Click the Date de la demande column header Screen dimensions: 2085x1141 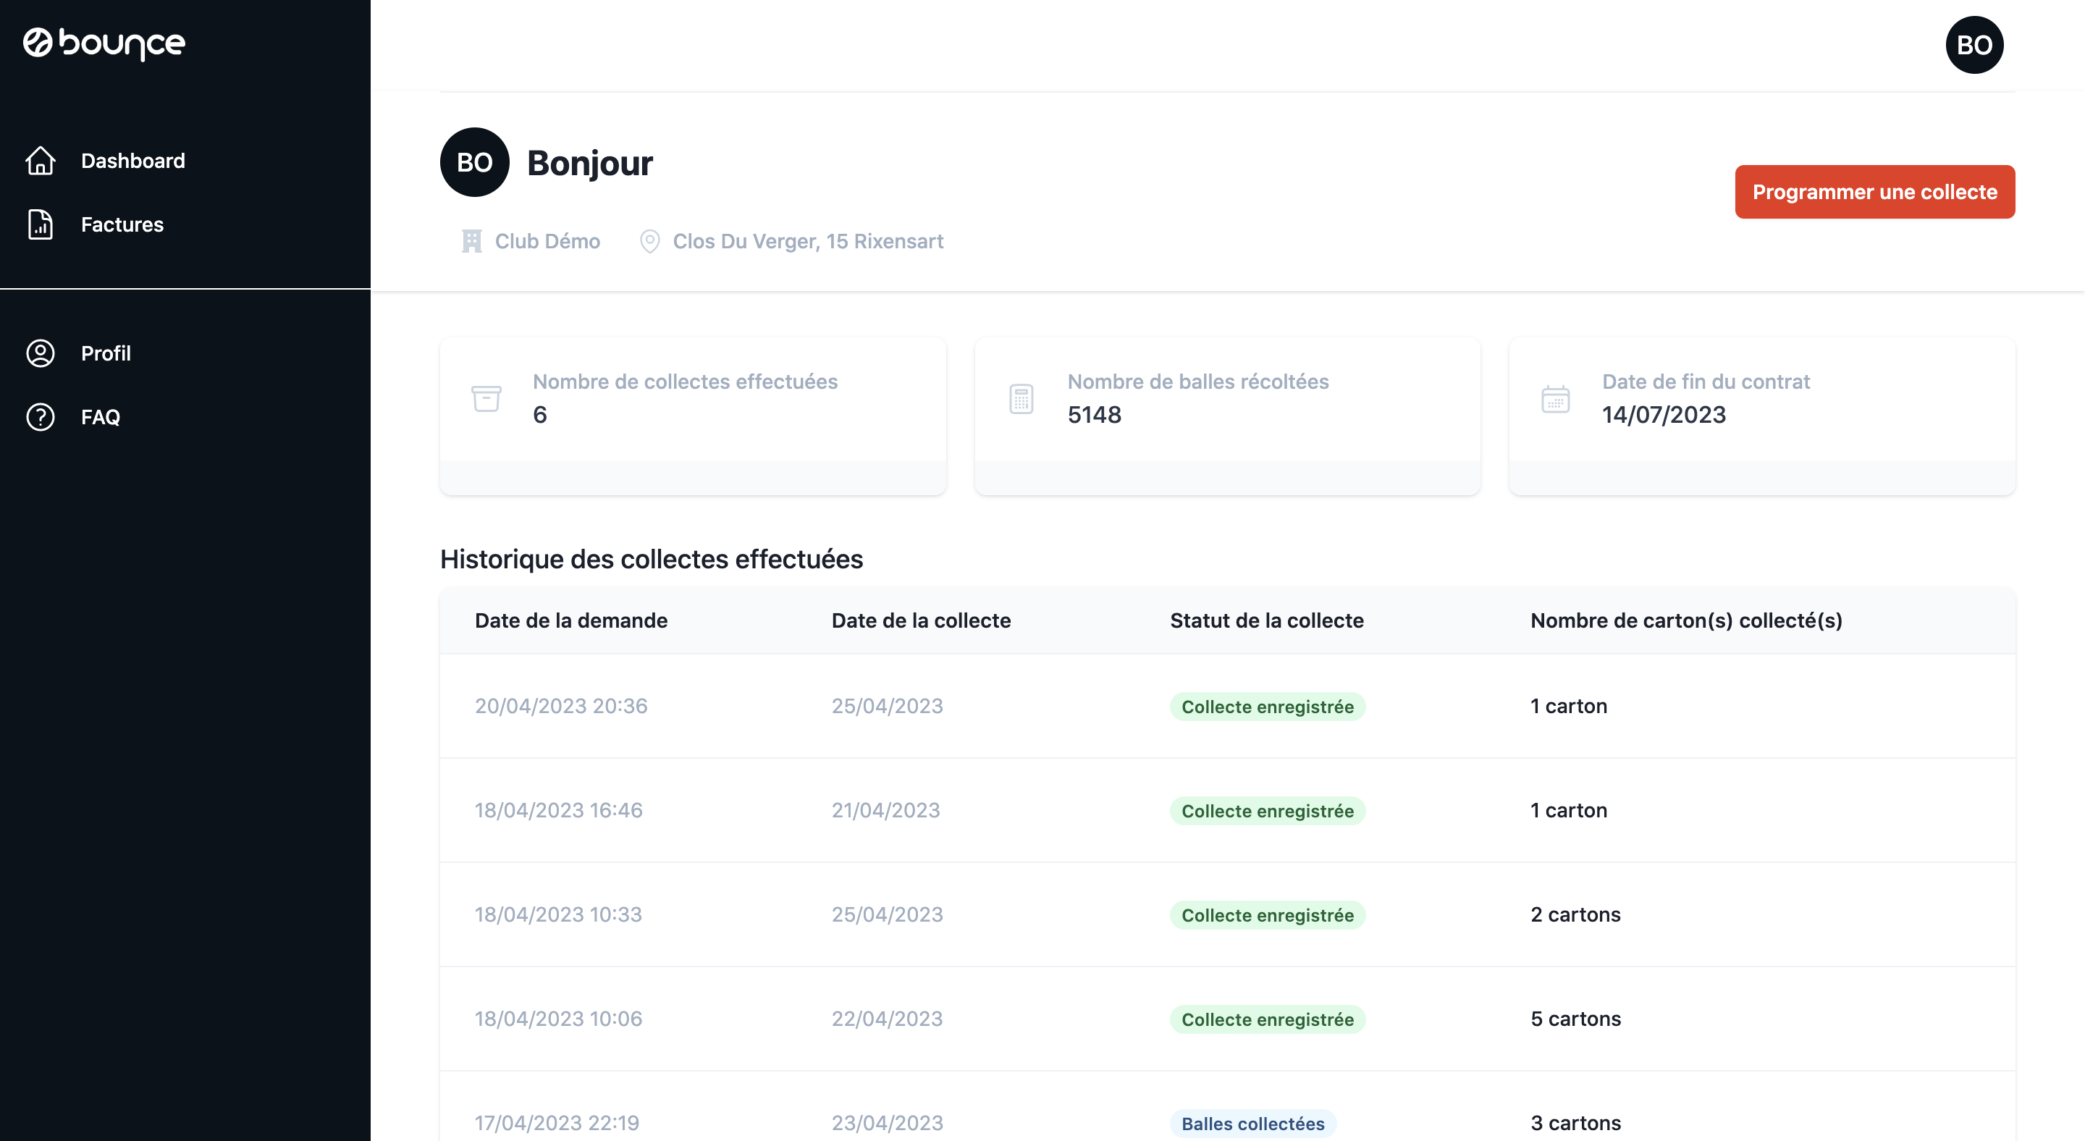pyautogui.click(x=570, y=620)
